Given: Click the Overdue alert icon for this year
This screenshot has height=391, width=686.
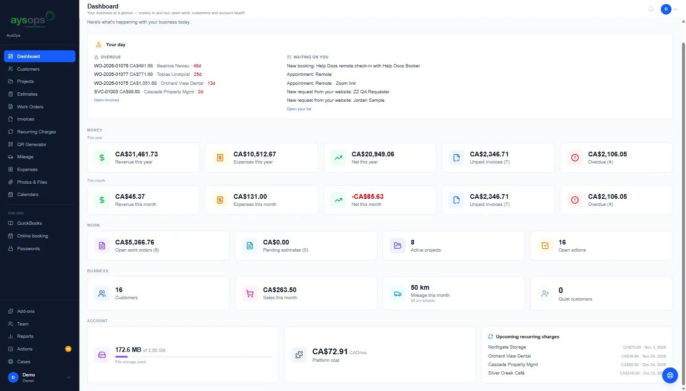Looking at the screenshot, I should pos(575,158).
